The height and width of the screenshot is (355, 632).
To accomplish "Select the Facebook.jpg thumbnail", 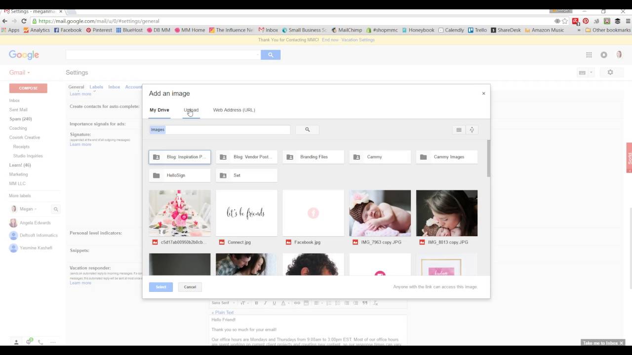I will pos(314,213).
